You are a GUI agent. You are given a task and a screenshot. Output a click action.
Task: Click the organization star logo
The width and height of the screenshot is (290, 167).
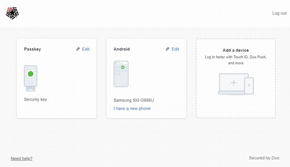pyautogui.click(x=12, y=13)
